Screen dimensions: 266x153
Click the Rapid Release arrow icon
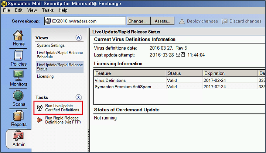(40, 120)
